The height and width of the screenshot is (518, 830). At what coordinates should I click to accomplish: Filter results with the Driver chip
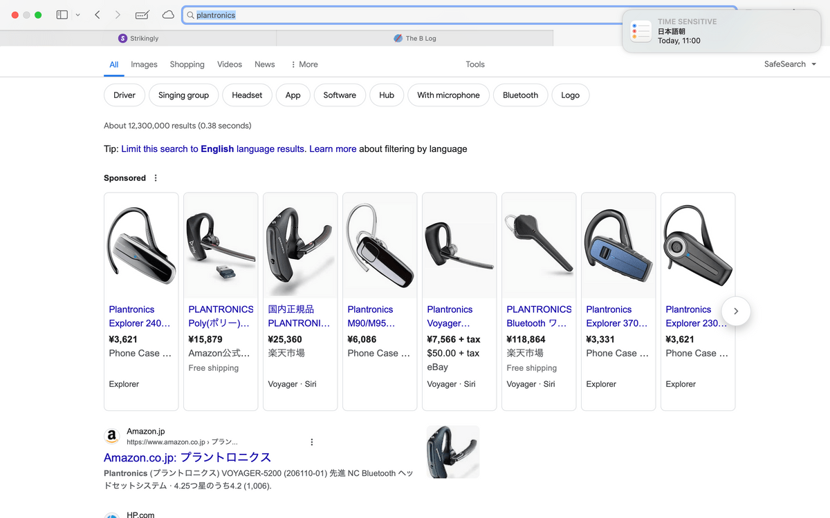[x=124, y=95]
